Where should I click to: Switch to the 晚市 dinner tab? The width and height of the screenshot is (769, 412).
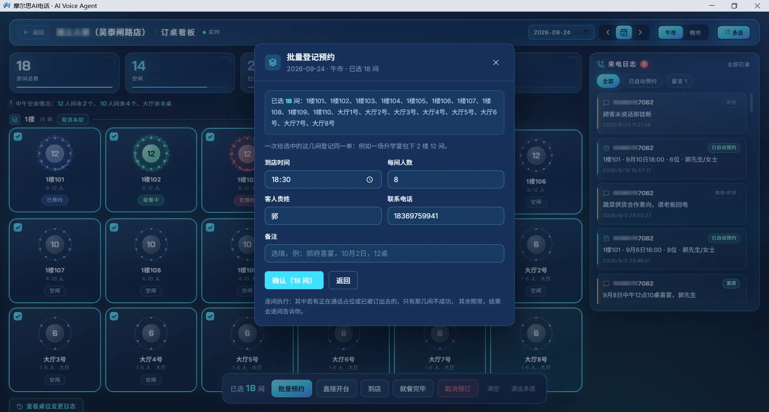tap(695, 32)
